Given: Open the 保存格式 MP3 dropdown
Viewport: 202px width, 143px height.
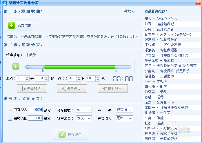Looking at the screenshot, I should click(84, 110).
